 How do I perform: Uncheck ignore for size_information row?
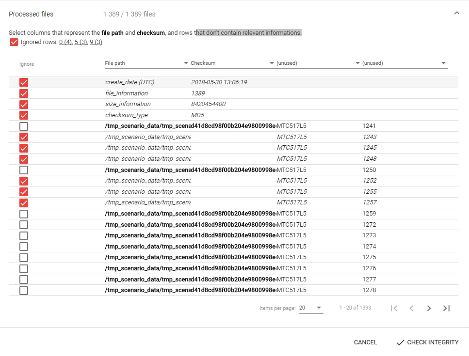pos(24,105)
